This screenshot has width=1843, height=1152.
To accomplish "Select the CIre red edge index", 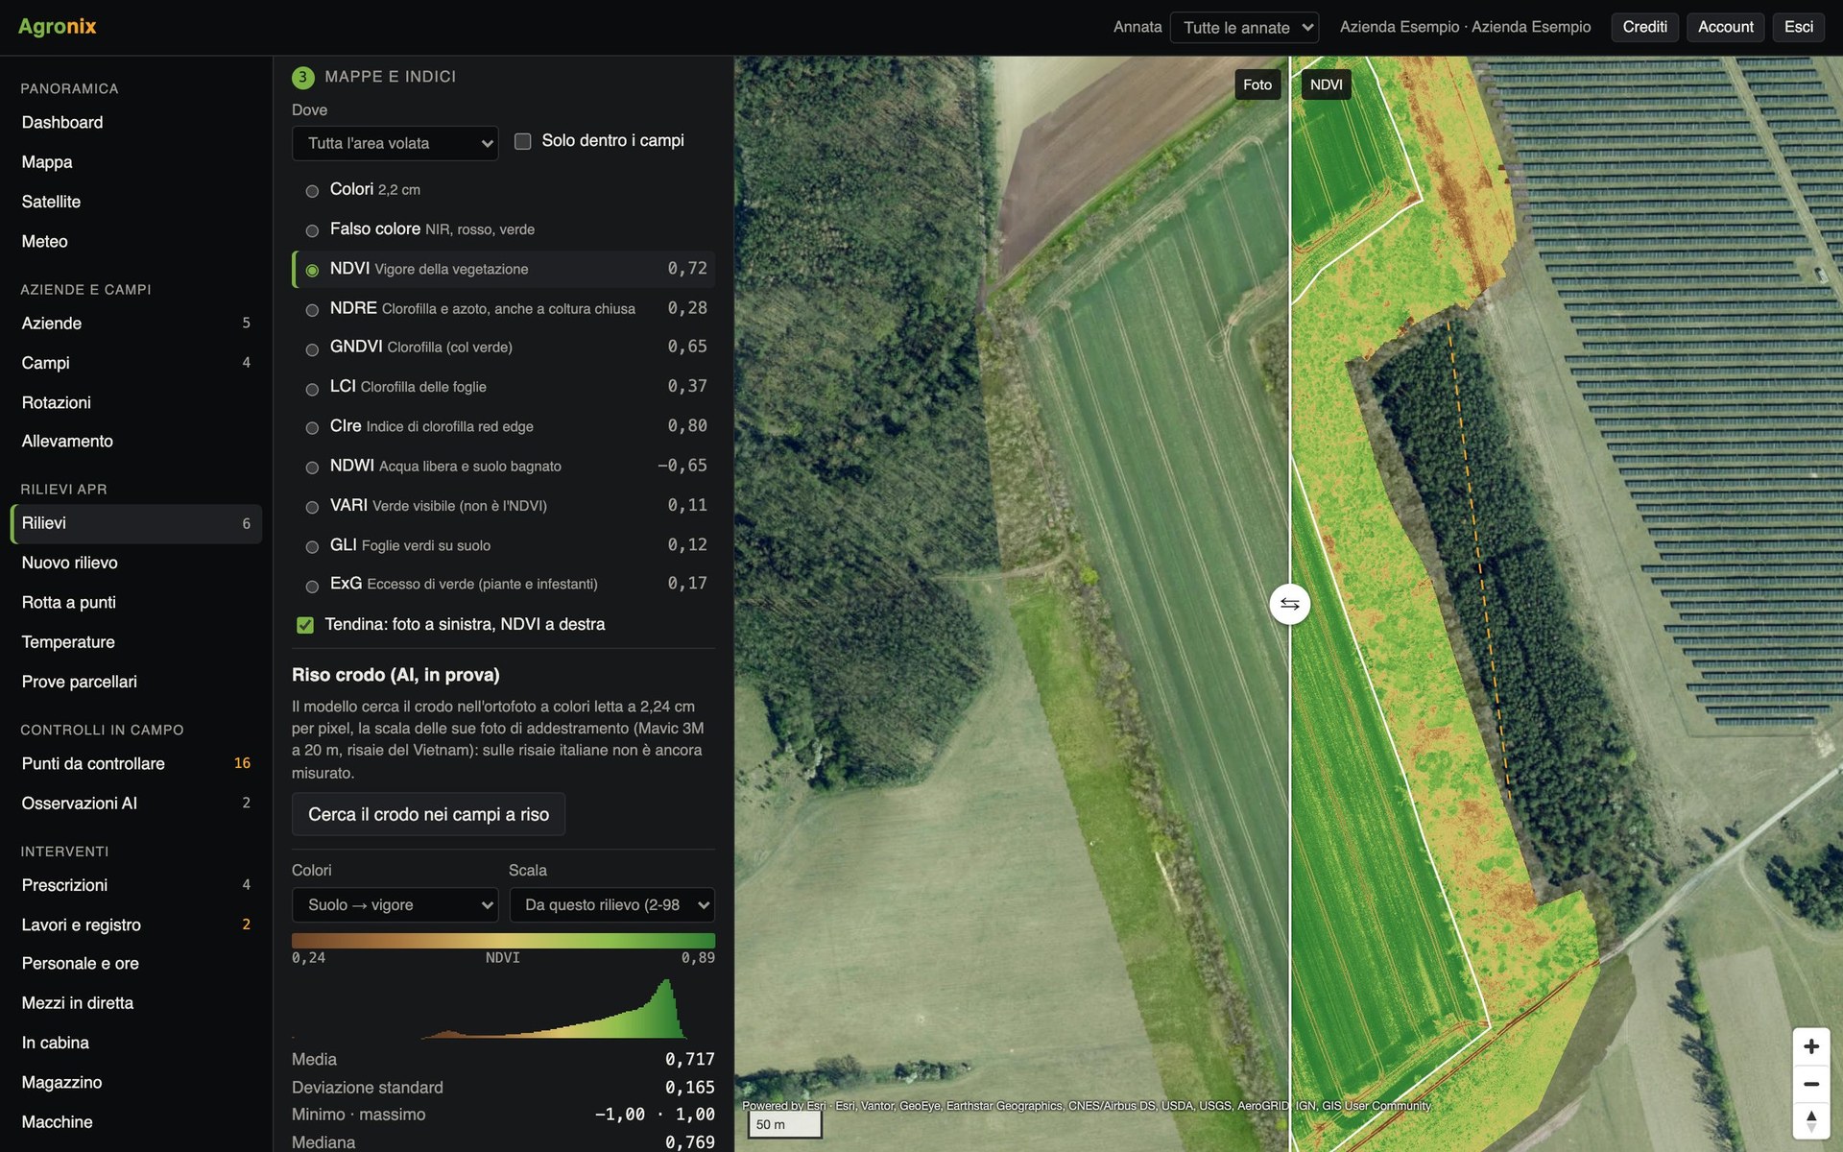I will coord(312,428).
